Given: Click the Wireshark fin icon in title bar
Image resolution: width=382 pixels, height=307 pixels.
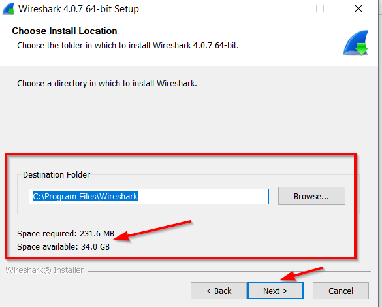Looking at the screenshot, I should pos(8,9).
